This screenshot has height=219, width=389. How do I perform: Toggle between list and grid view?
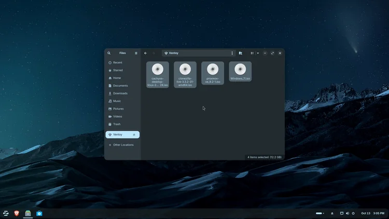tap(252, 53)
